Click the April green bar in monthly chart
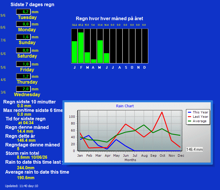The height and width of the screenshot is (190, 220). click(x=94, y=61)
